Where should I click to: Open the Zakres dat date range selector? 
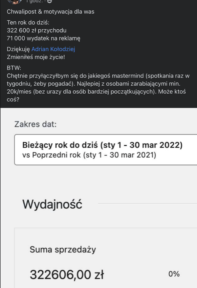[106, 150]
